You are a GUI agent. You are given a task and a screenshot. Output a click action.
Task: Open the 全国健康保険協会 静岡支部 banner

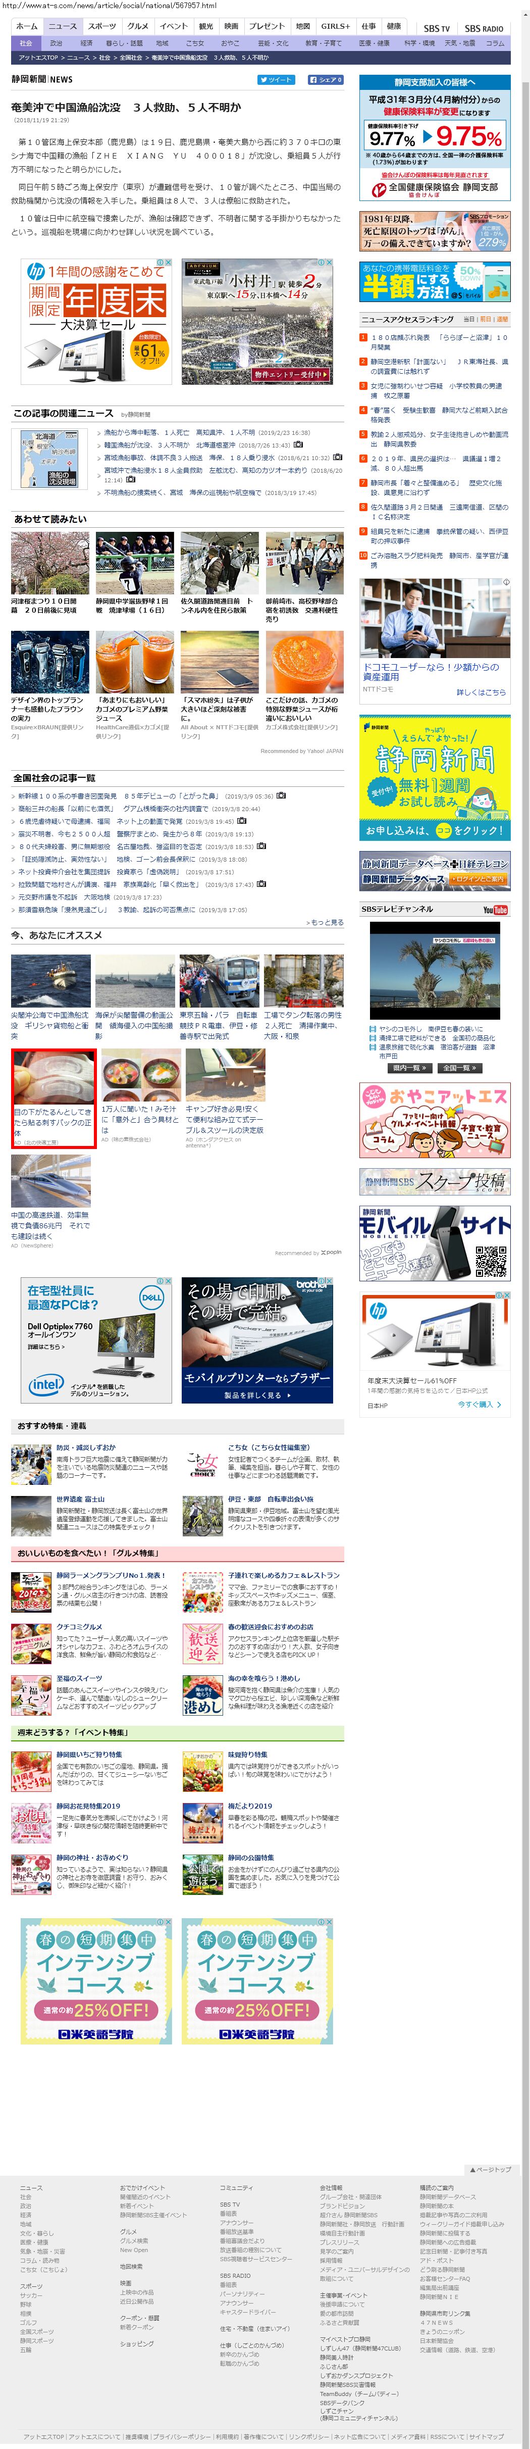(x=434, y=138)
